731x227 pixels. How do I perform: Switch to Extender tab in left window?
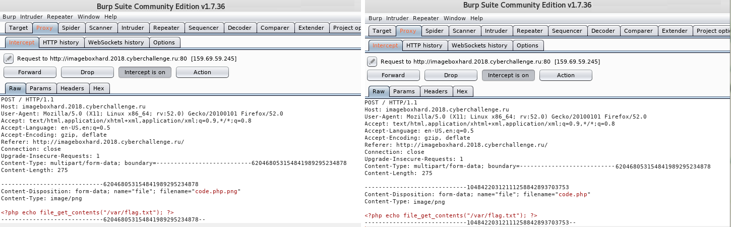(311, 28)
